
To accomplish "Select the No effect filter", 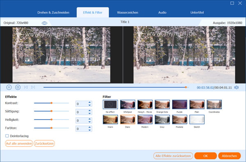I will [x=110, y=104].
